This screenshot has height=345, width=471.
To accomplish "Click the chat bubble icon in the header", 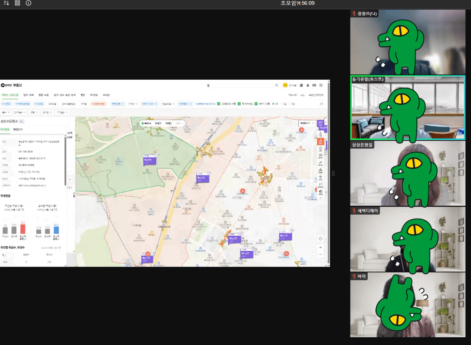I will click(301, 85).
